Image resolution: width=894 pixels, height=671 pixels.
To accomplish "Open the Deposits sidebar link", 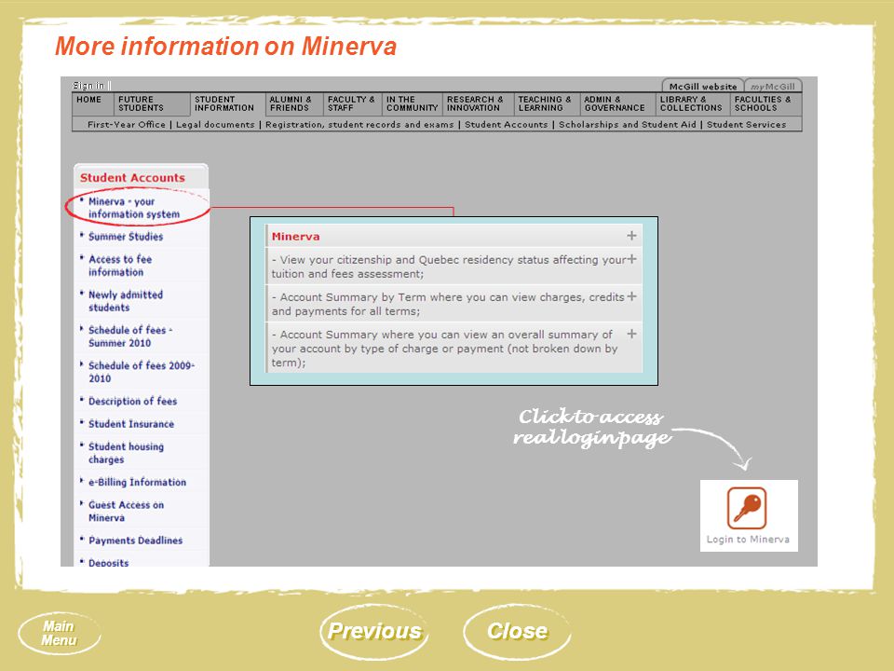I will (108, 563).
